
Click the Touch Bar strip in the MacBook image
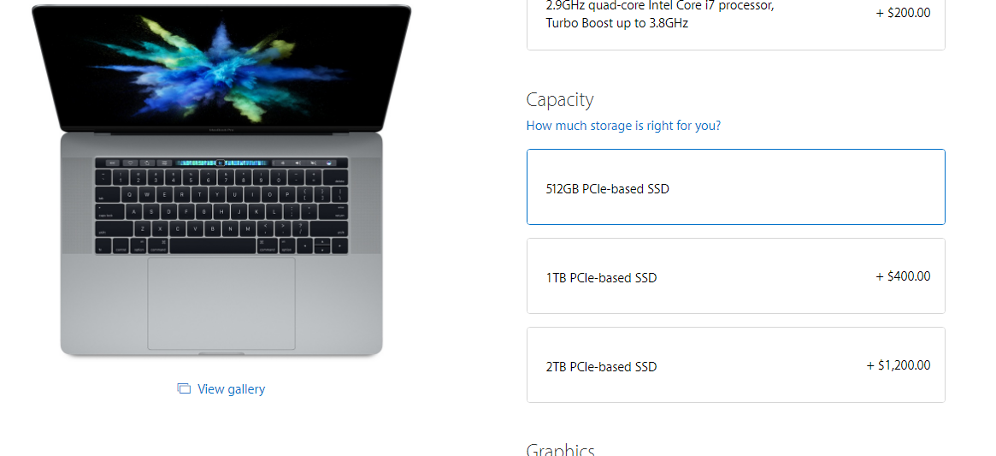click(221, 163)
